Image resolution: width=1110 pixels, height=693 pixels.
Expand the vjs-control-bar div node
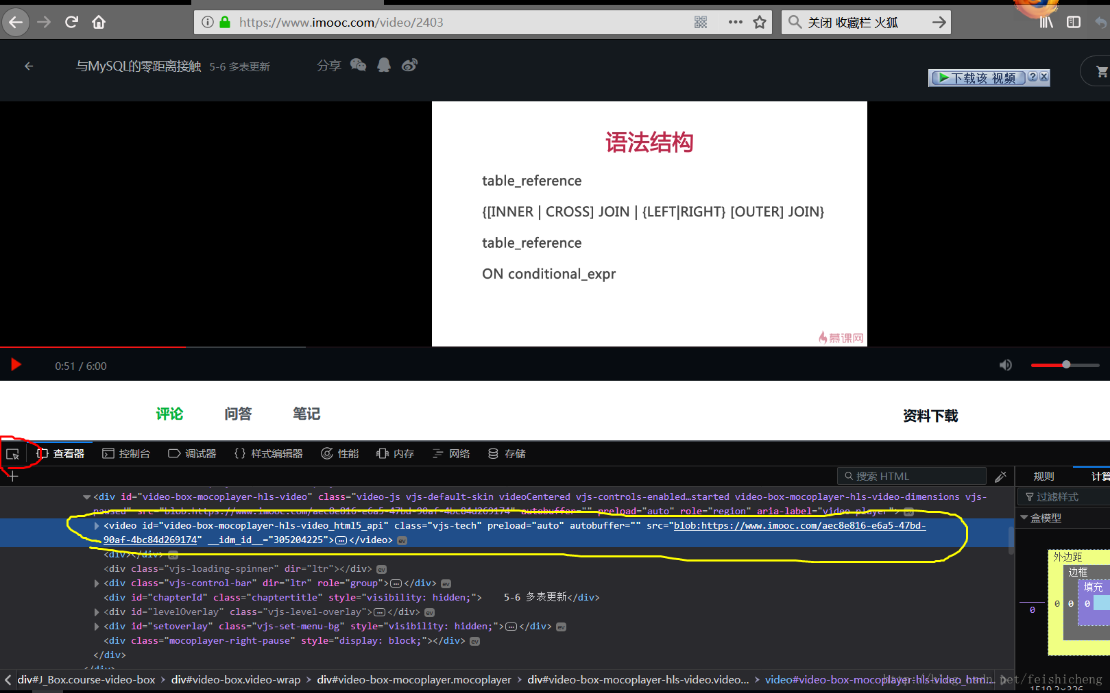tap(97, 583)
